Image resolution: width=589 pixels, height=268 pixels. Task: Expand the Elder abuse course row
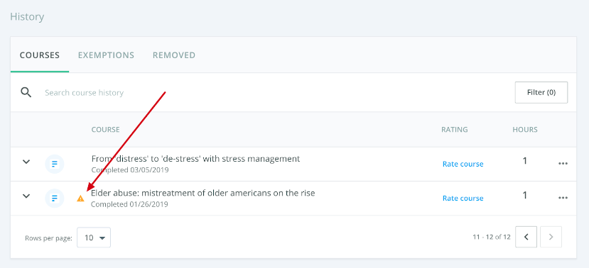26,196
